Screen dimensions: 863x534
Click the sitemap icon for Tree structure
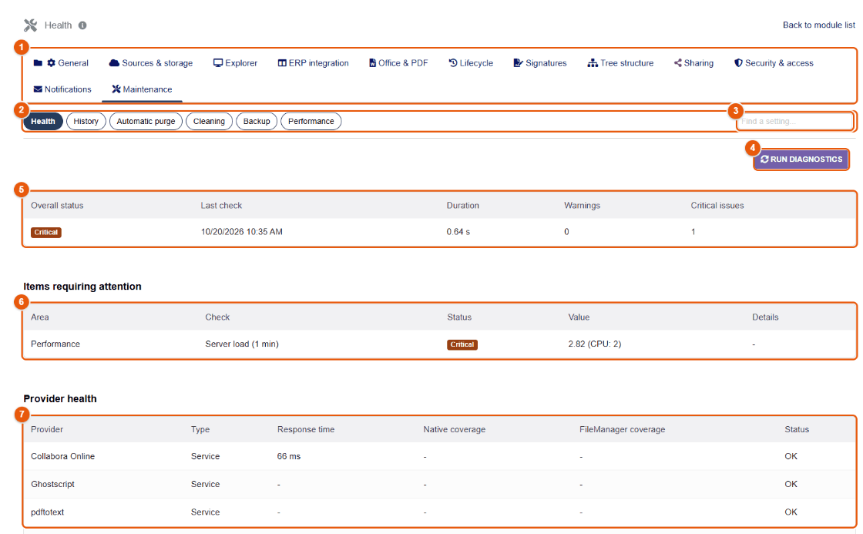coord(593,63)
